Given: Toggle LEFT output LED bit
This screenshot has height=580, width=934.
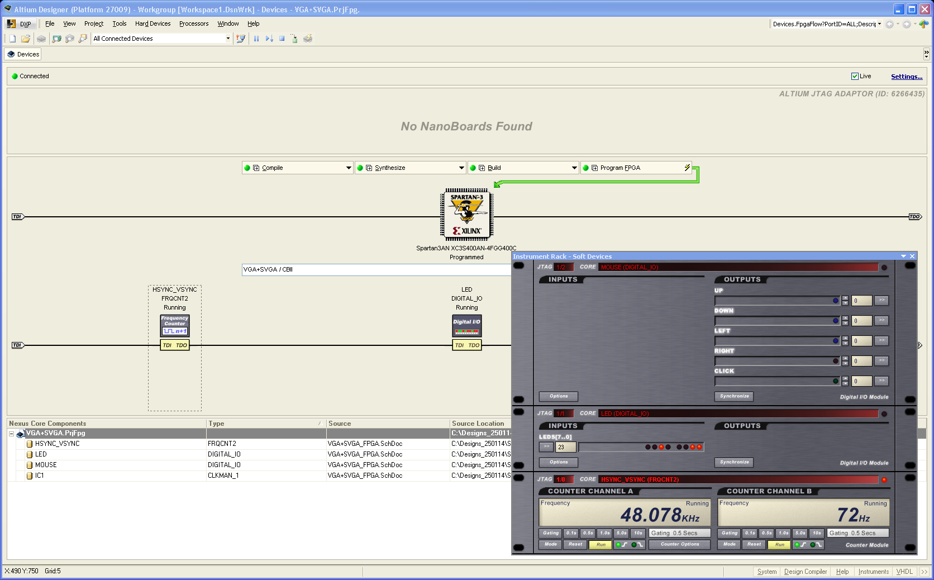Looking at the screenshot, I should [836, 341].
